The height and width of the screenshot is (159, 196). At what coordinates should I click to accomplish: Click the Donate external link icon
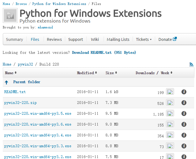(x=175, y=39)
